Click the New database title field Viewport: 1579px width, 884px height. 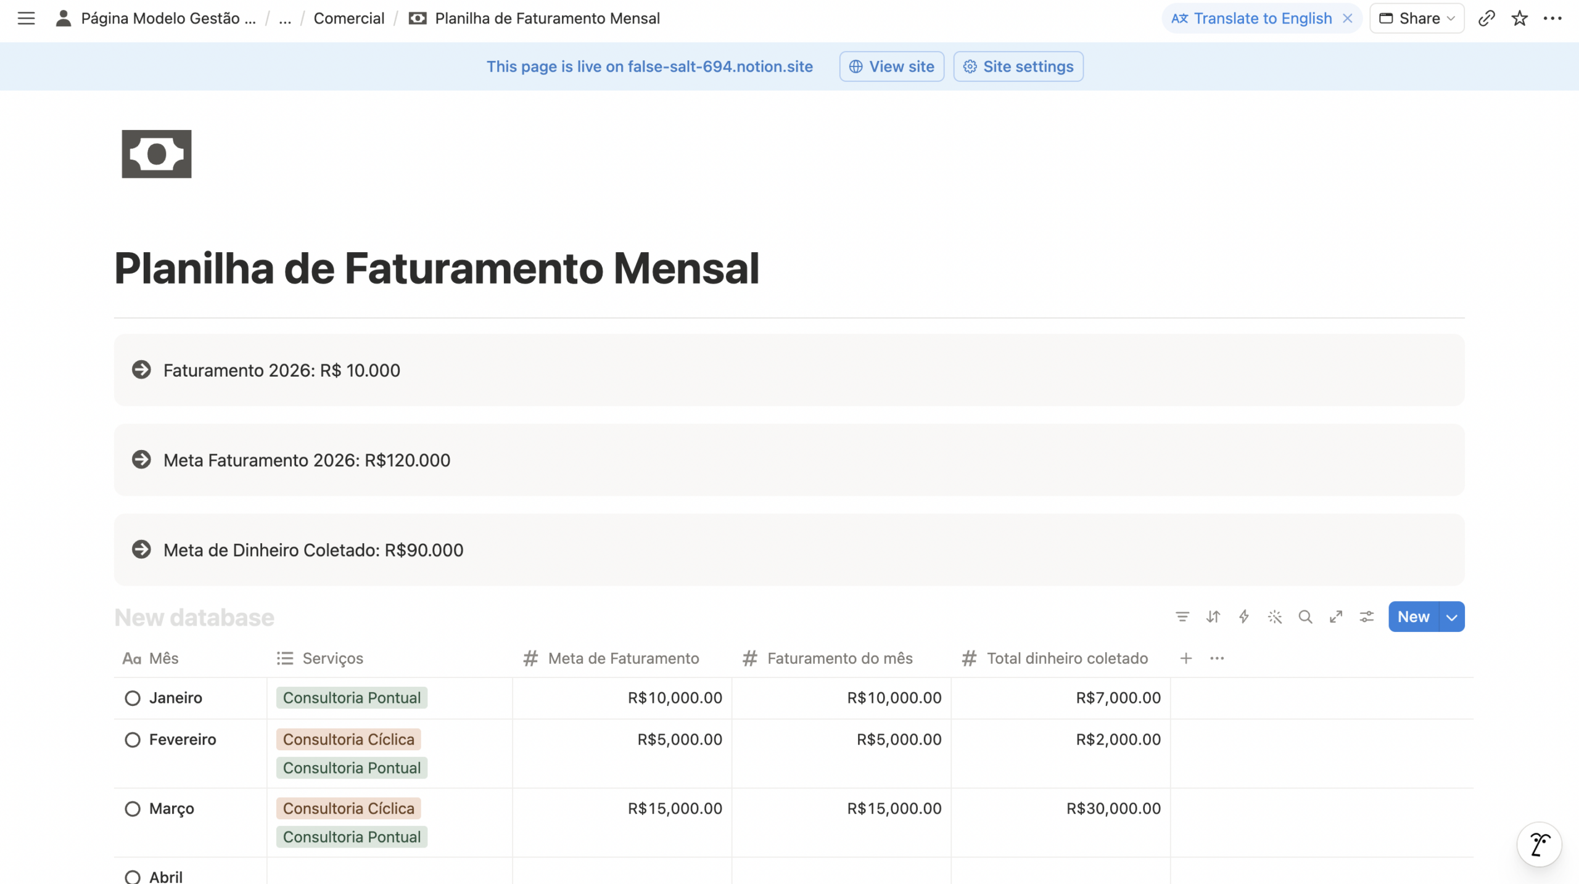194,618
